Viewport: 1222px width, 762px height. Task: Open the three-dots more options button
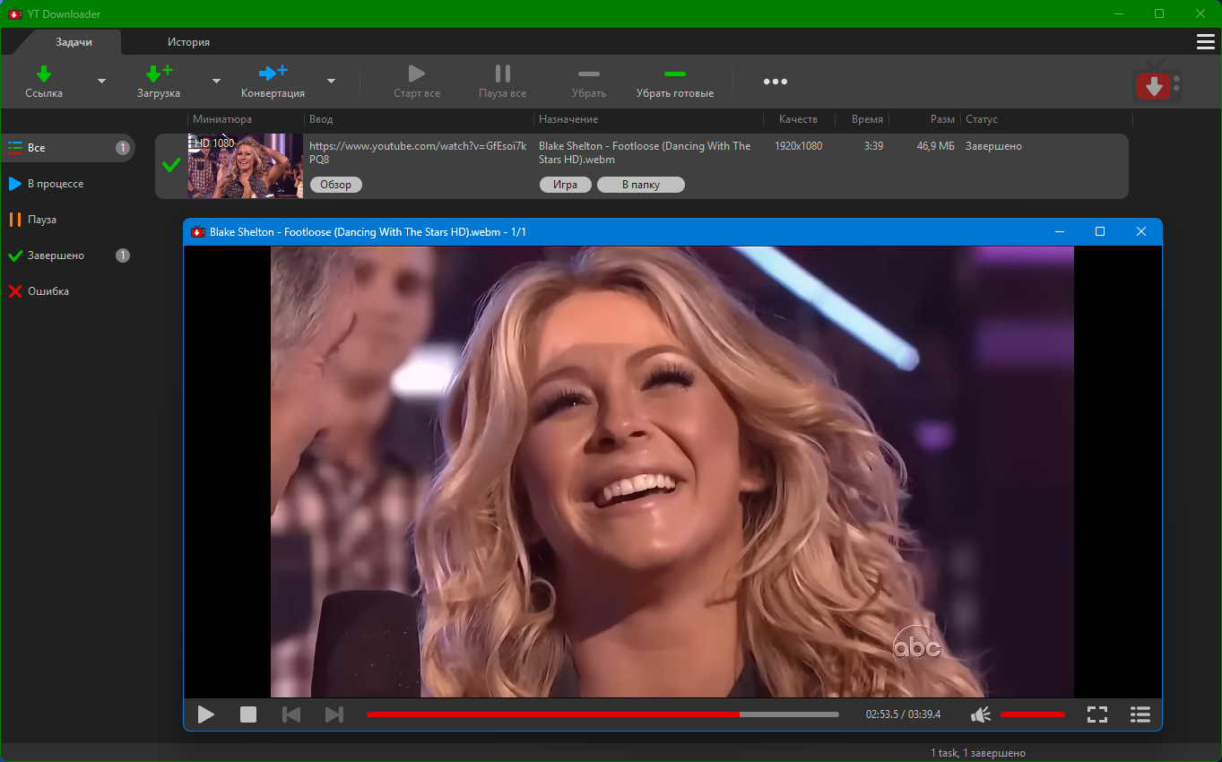[775, 82]
